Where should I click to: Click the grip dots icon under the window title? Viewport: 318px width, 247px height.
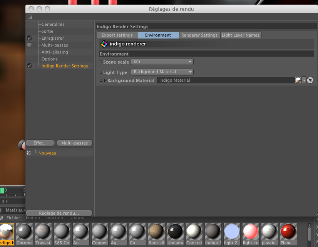coord(30,17)
